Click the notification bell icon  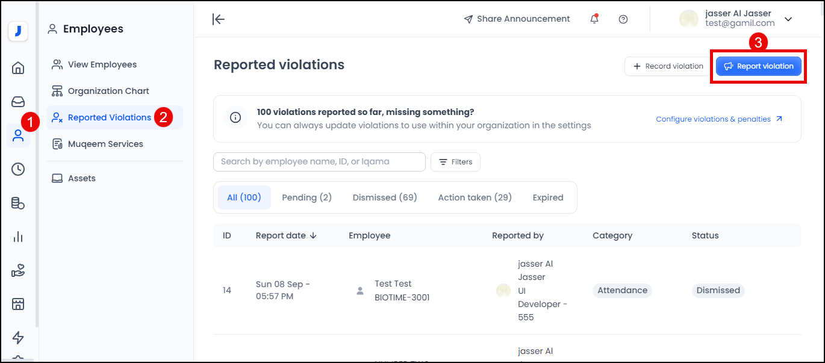click(594, 19)
